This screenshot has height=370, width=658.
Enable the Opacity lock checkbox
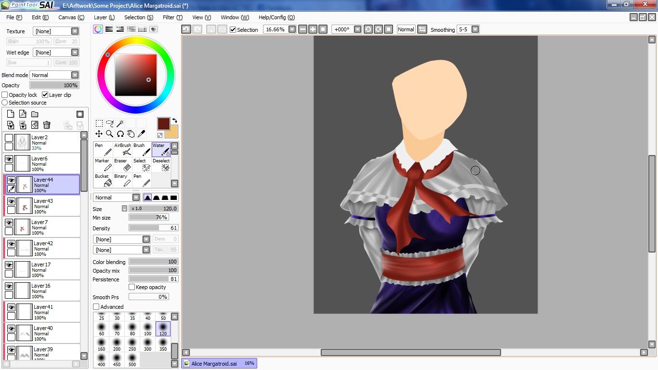click(5, 95)
